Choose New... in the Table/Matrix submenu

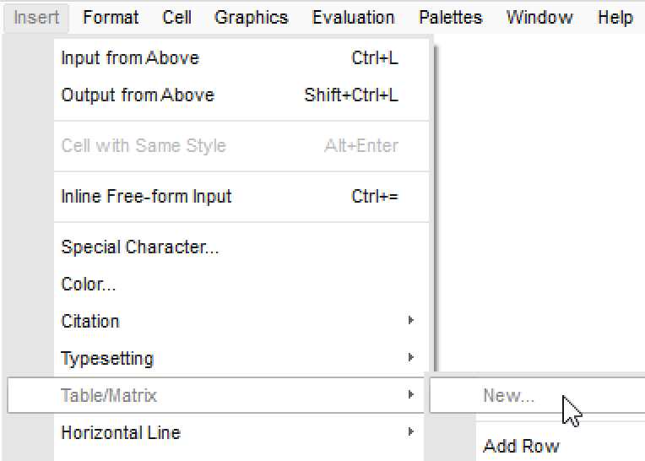tap(508, 396)
